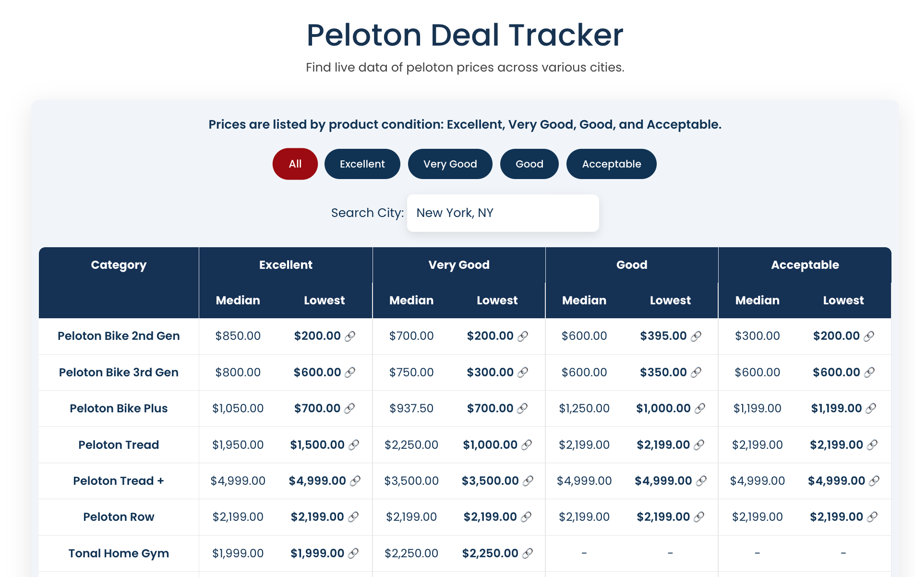Viewport: 915px width, 577px height.
Task: Open link icon for Bike 3rd Gen Very Good lowest
Action: (523, 372)
